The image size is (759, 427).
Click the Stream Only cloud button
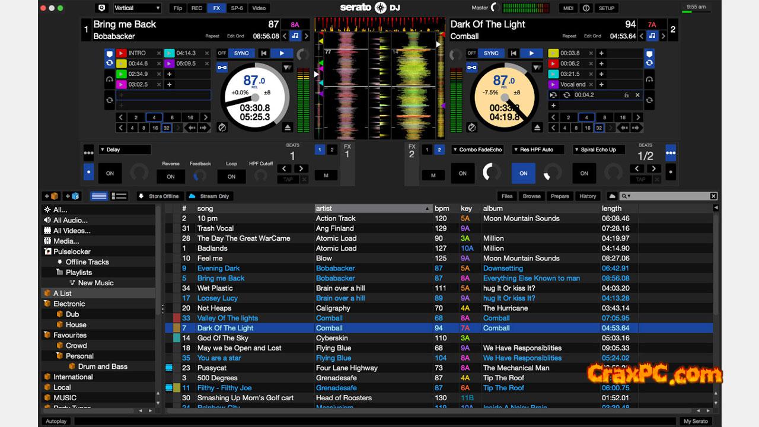(x=208, y=196)
